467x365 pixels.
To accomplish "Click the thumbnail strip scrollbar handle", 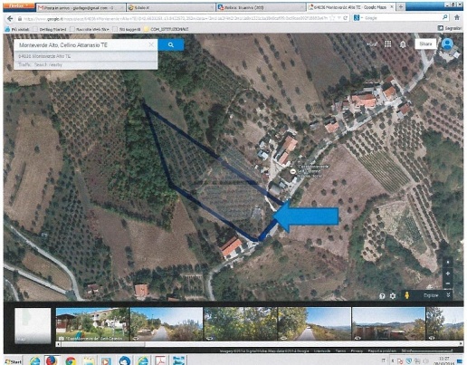I will (x=103, y=344).
